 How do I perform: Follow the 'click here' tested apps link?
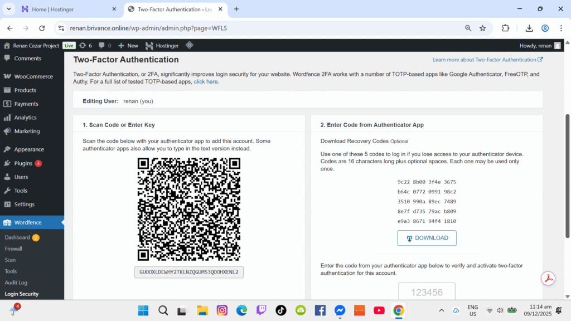[206, 81]
